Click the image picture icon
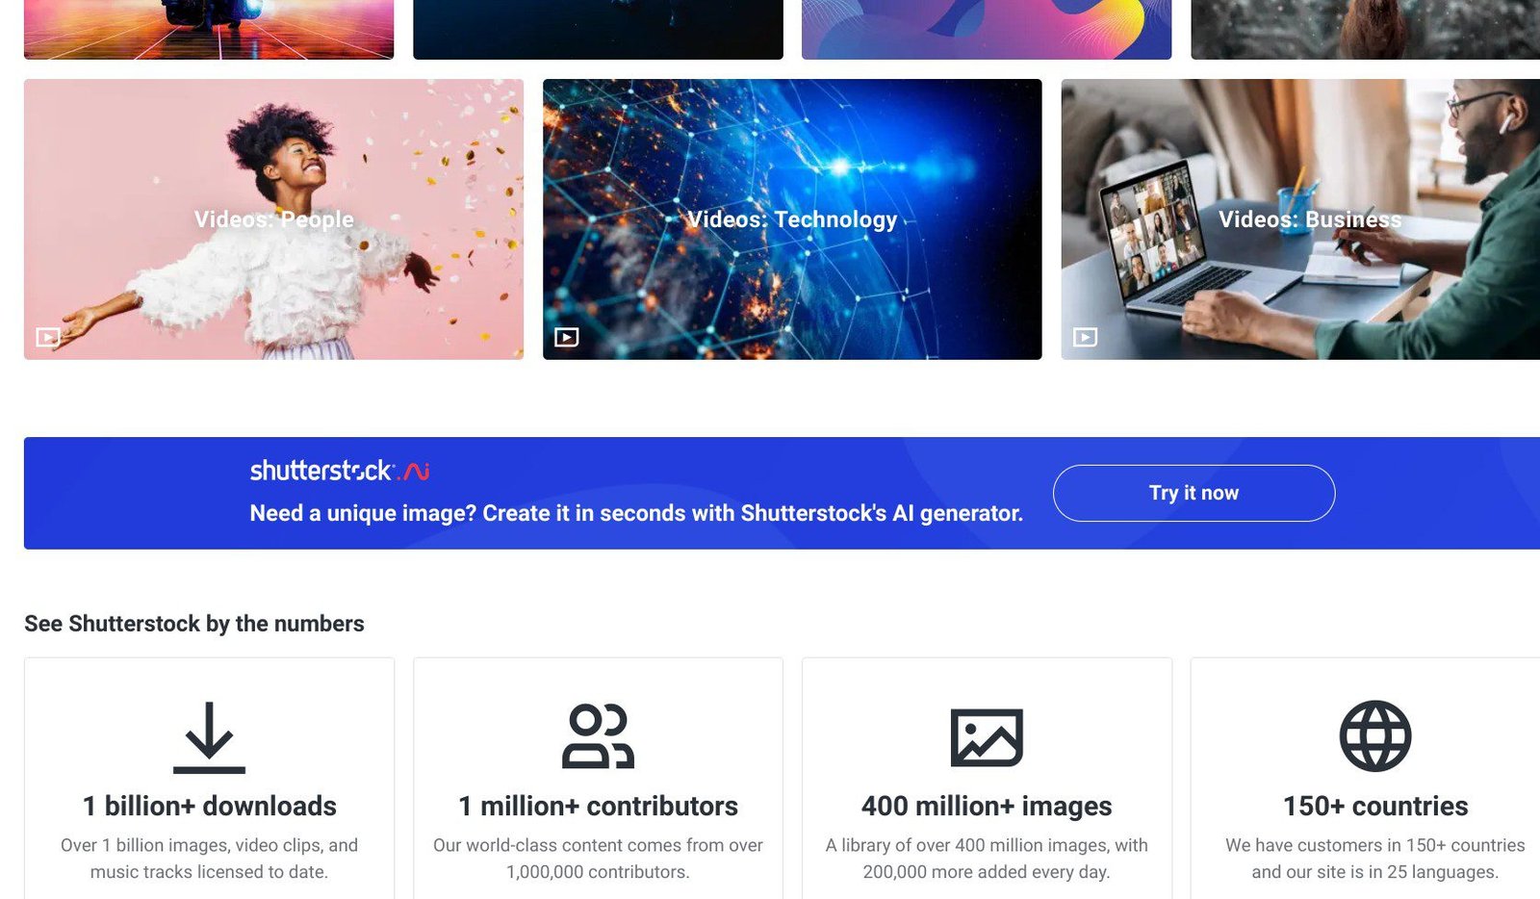The height and width of the screenshot is (899, 1540). tap(987, 737)
